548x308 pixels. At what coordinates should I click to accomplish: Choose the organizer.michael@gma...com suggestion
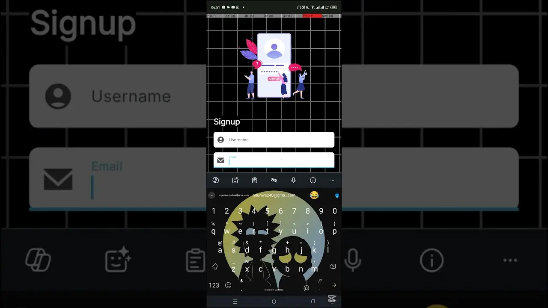(x=234, y=195)
